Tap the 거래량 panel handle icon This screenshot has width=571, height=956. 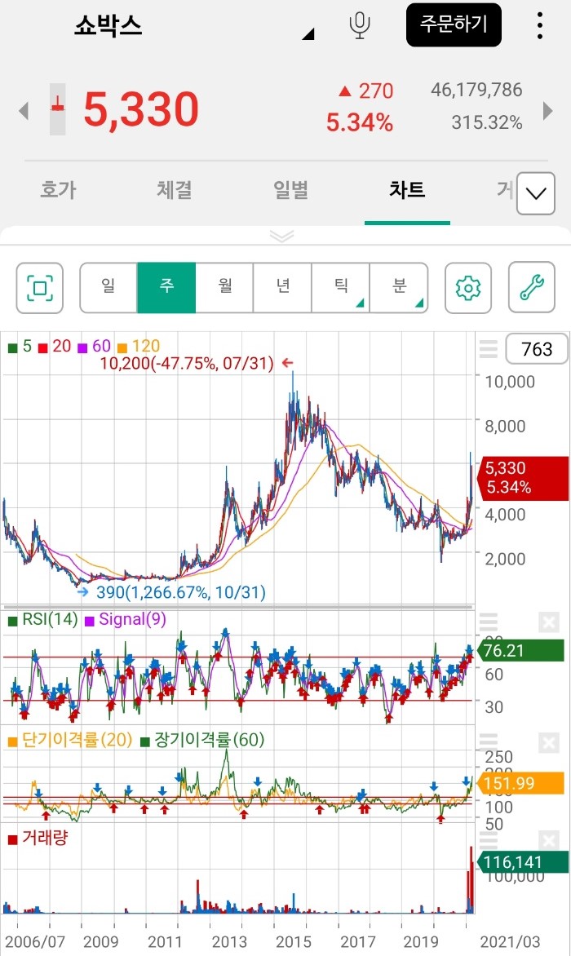(x=488, y=840)
